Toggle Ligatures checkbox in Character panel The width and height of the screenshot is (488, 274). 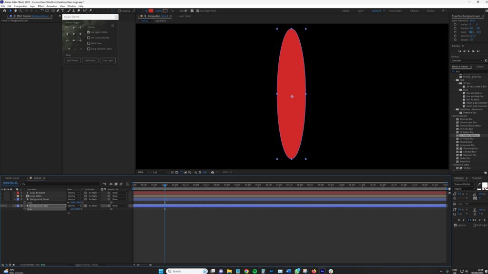pos(455,225)
